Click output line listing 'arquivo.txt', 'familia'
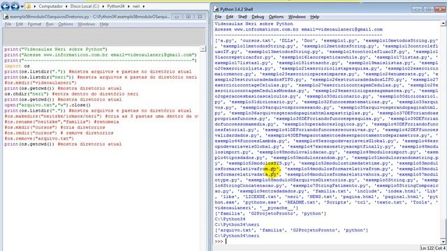The height and width of the screenshot is (251, 447). coord(291,230)
